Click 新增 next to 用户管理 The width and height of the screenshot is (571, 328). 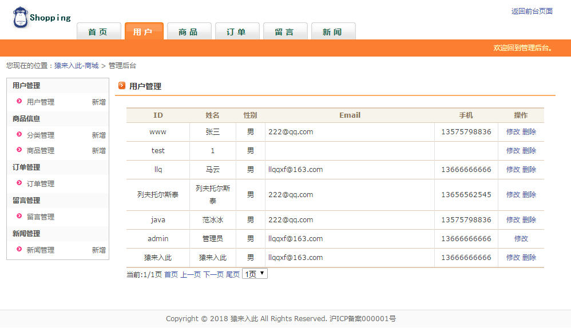click(x=98, y=102)
